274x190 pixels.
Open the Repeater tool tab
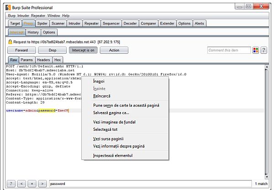point(92,23)
